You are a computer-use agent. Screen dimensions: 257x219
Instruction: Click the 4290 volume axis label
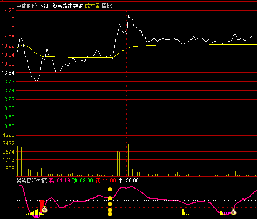pyautogui.click(x=8, y=135)
